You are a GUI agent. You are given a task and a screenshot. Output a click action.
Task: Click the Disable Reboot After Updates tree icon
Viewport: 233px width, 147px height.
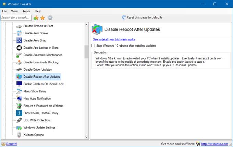pyautogui.click(x=19, y=77)
